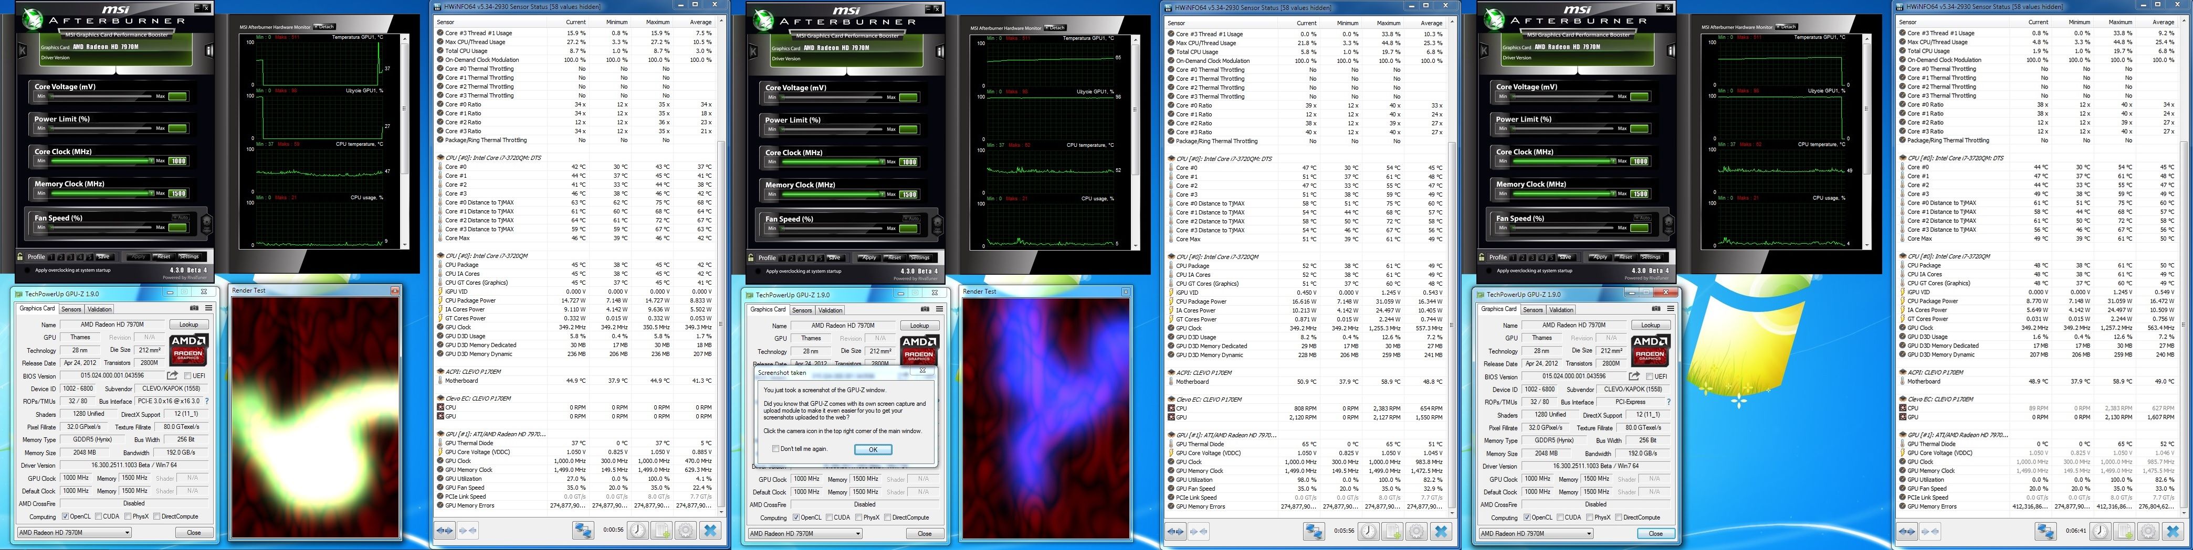Open Sensors tab in GPU-Z showing PCI-E 3.0 x16
The image size is (2193, 550).
point(71,309)
